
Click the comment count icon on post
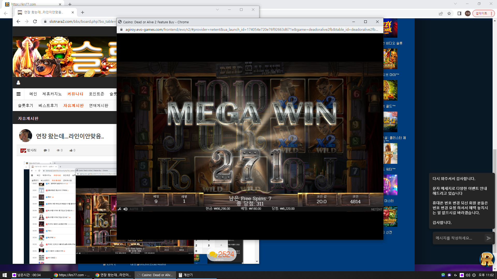tap(45, 150)
